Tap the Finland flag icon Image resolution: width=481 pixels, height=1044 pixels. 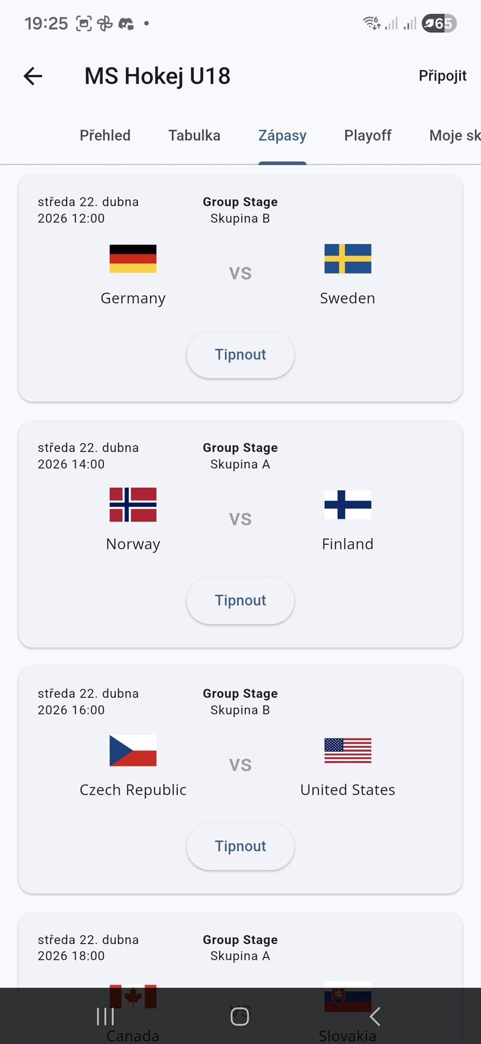tap(347, 505)
